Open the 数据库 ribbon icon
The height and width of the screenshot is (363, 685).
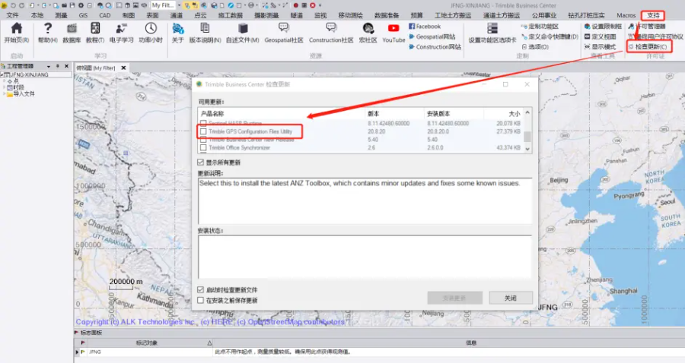point(72,29)
